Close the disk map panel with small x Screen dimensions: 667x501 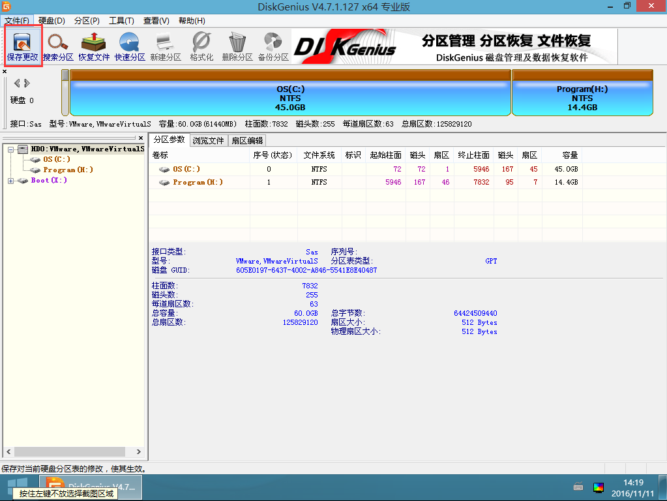pyautogui.click(x=5, y=72)
